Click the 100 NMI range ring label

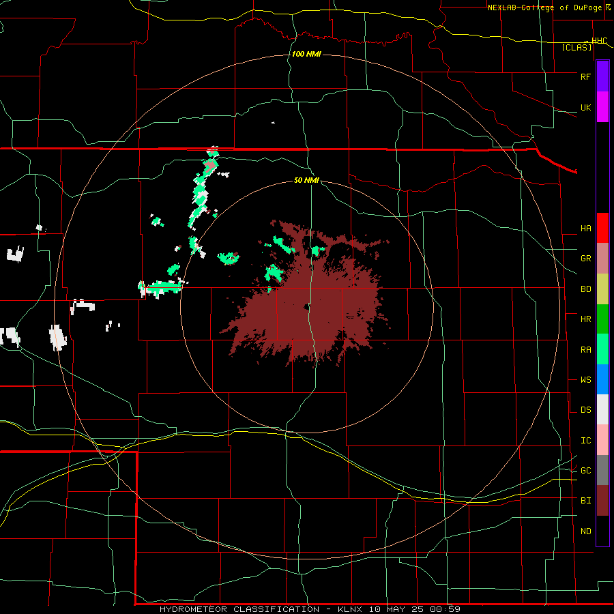click(x=306, y=54)
